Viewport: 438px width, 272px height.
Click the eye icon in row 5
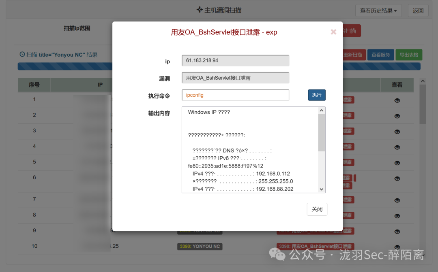coord(397,163)
